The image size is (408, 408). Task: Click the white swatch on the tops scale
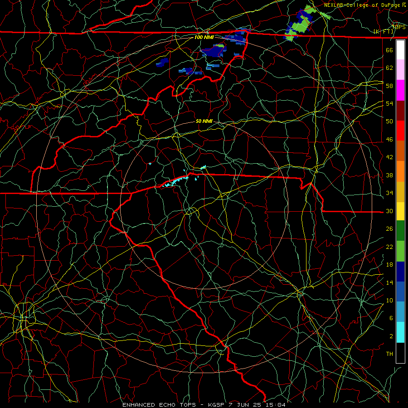click(400, 50)
